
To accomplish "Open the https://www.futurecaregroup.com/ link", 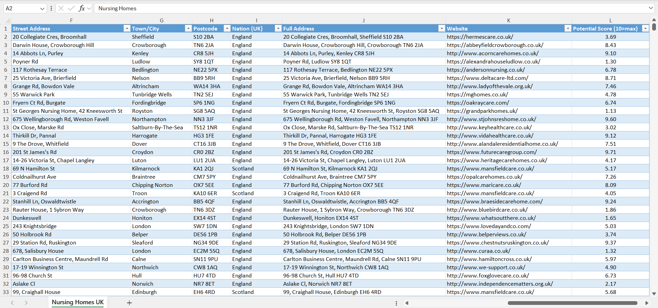I will (492, 152).
